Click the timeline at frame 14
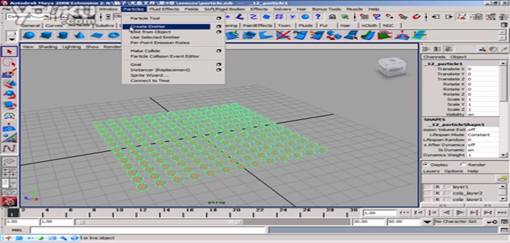This screenshot has width=510, height=243. pyautogui.click(x=166, y=213)
